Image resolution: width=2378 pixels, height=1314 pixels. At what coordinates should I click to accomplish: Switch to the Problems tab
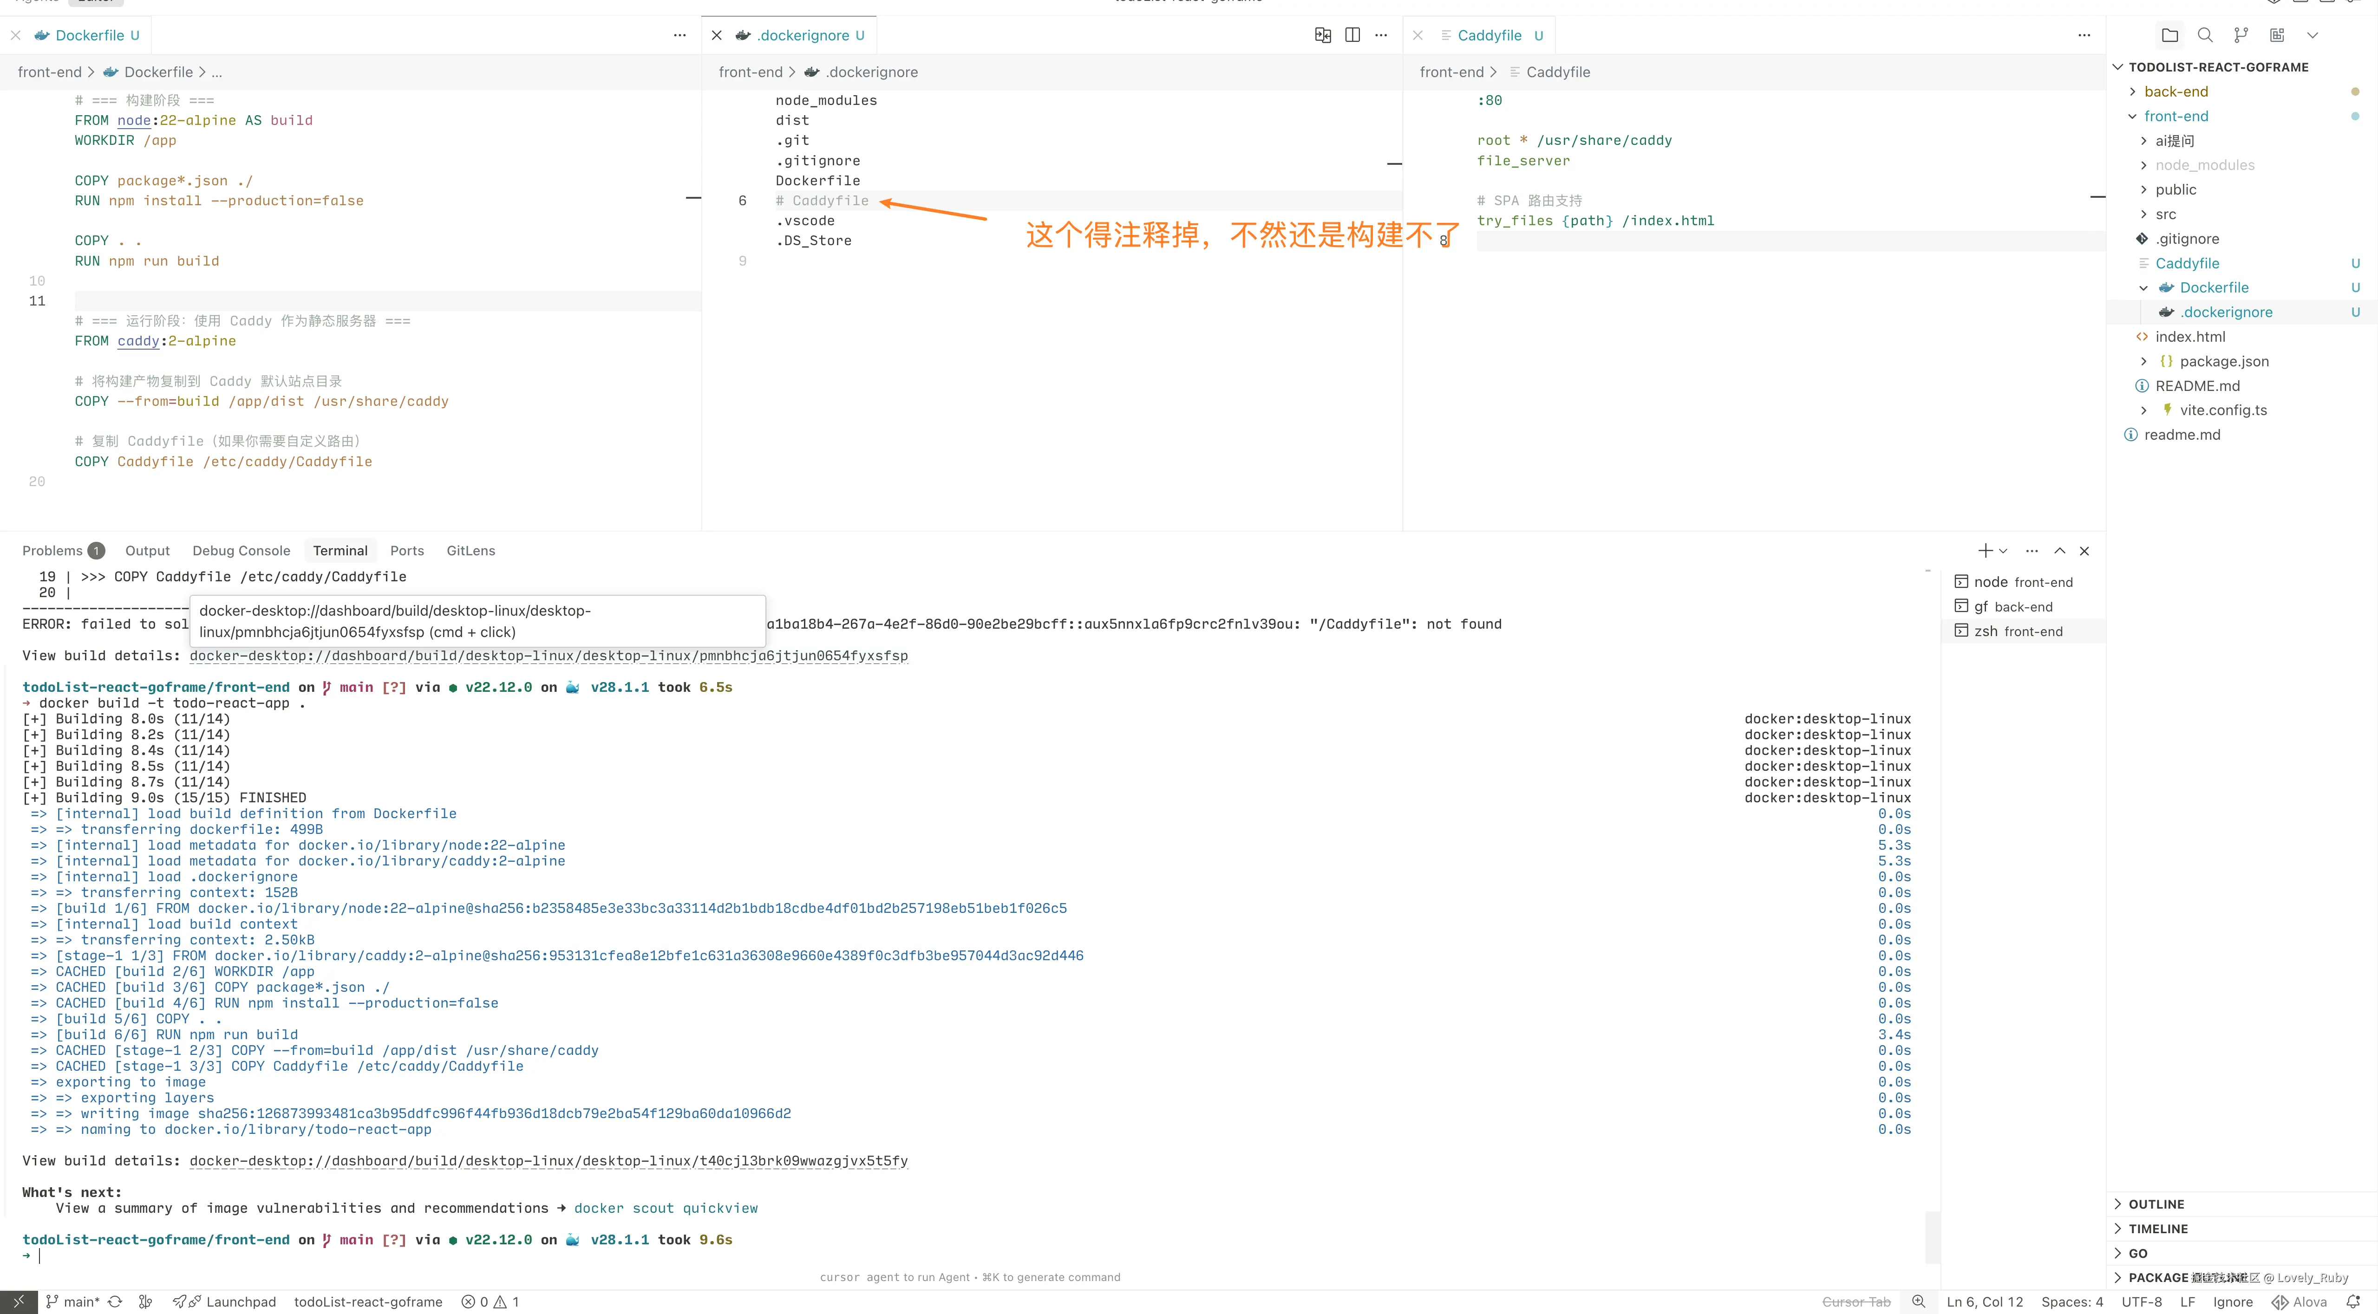point(52,551)
